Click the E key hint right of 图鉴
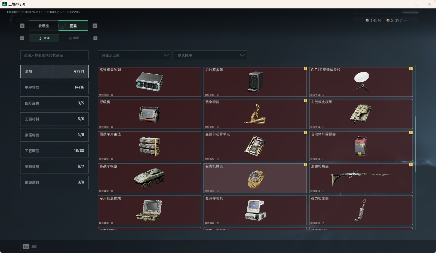 click(x=95, y=26)
